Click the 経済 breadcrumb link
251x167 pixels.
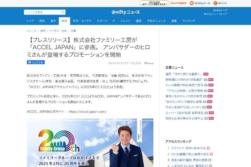pyautogui.click(x=43, y=31)
